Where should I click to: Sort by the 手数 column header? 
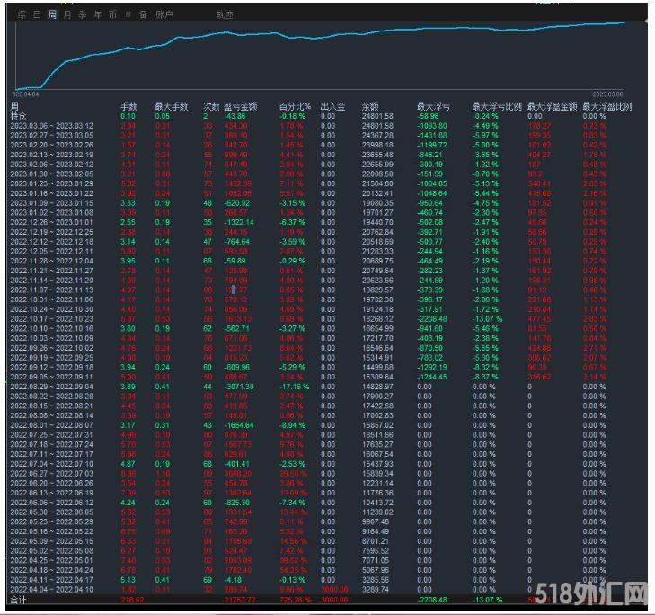[x=128, y=107]
